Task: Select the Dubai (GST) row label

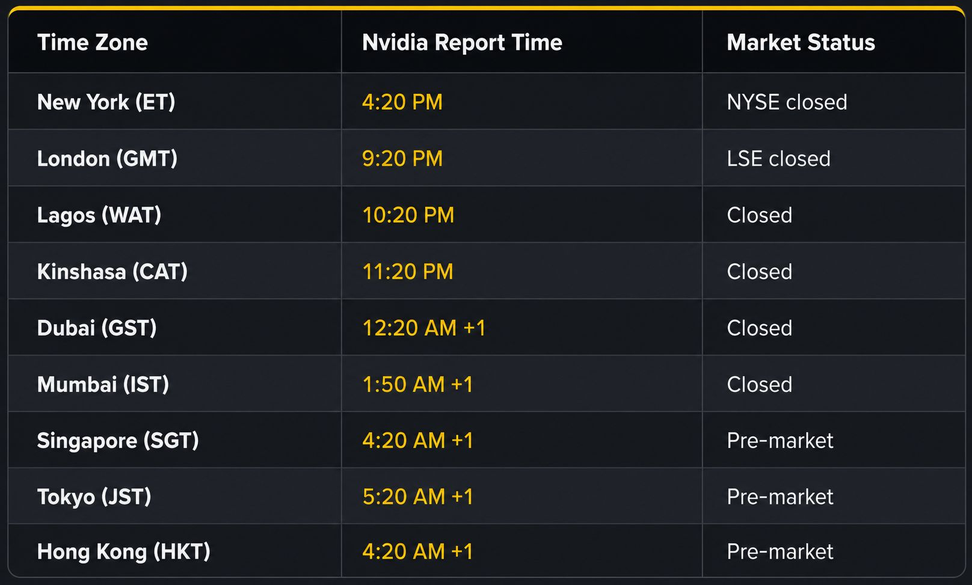Action: point(97,328)
